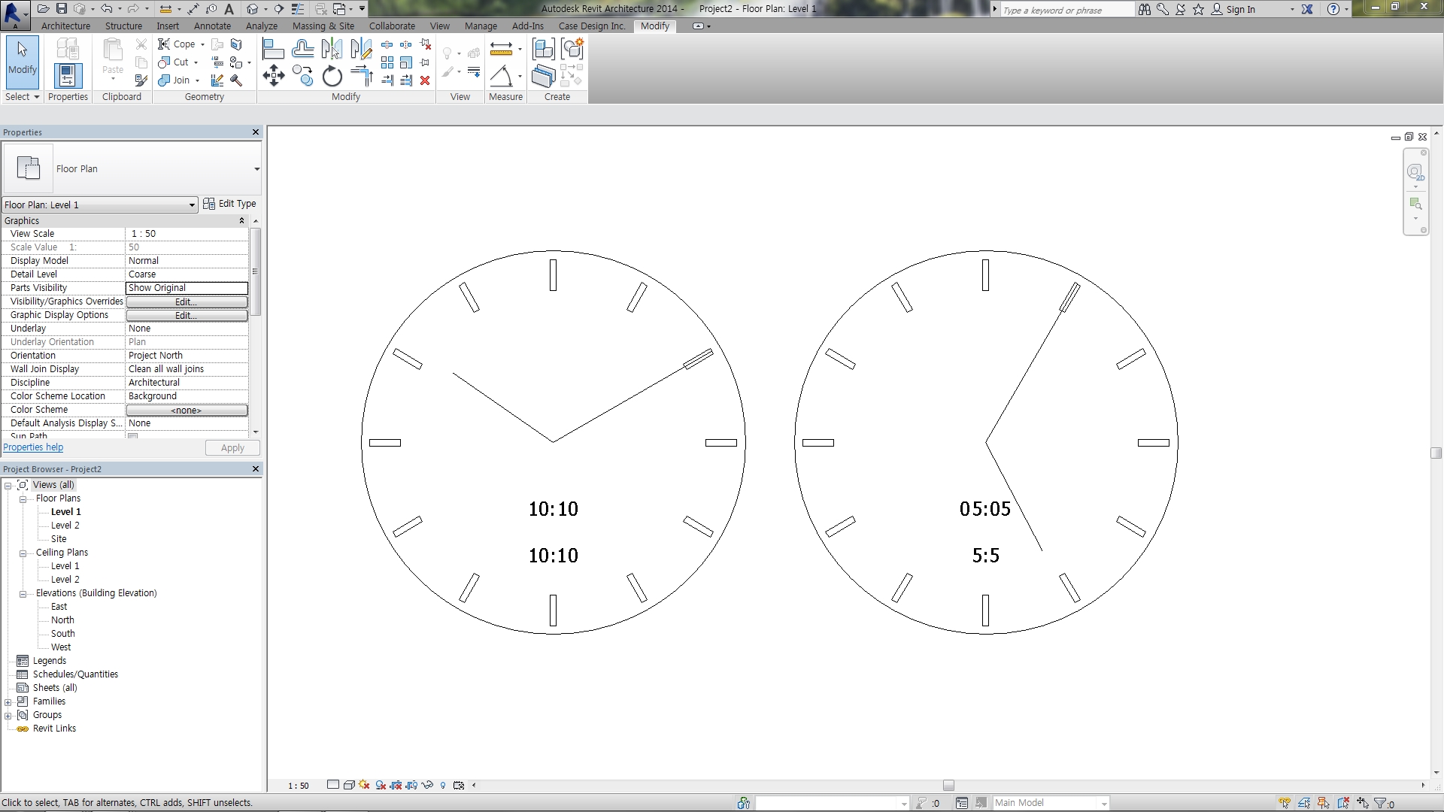
Task: Click Edit button for Visibility/Graphics Overrides
Action: 187,301
